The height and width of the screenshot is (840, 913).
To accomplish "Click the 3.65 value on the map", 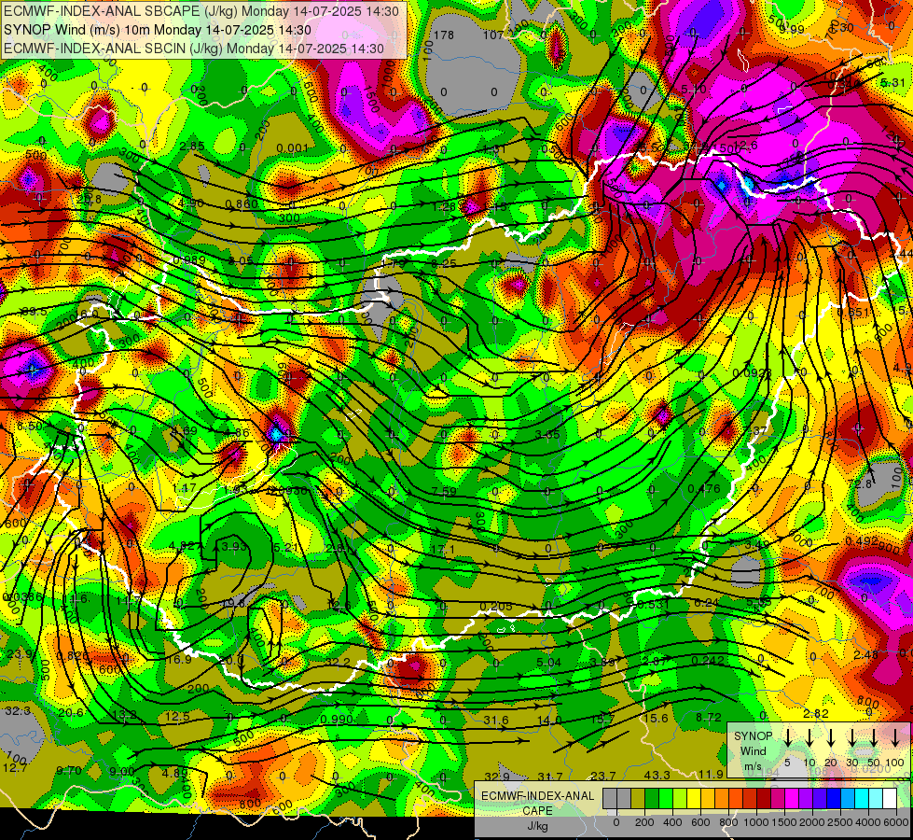I will 547,434.
